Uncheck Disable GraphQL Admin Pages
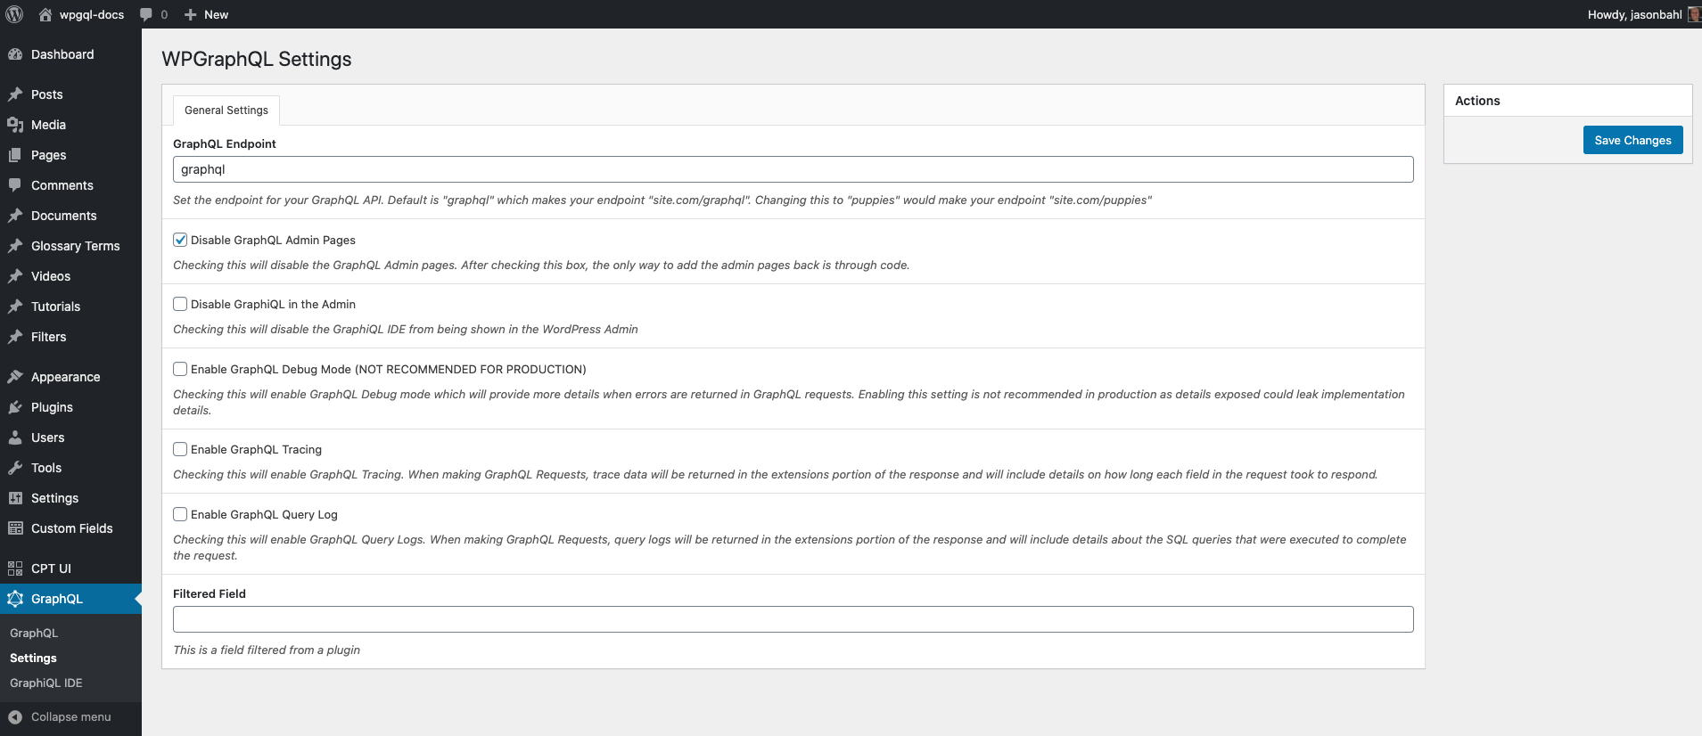1702x736 pixels. coord(180,240)
